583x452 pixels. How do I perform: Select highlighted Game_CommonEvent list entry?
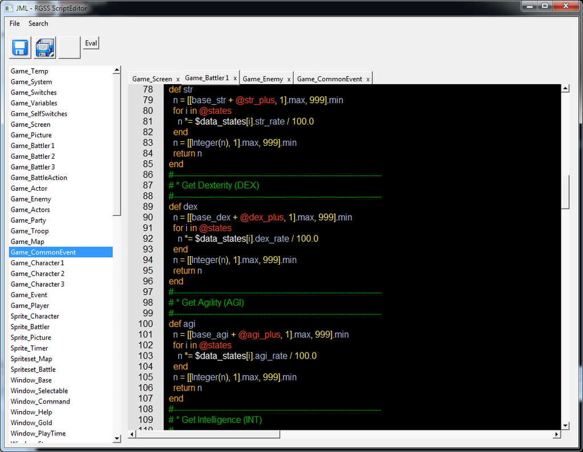click(60, 252)
